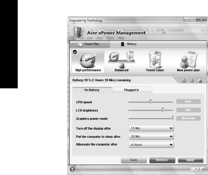
Task: Click the export power plan icon
Action: coord(200,80)
